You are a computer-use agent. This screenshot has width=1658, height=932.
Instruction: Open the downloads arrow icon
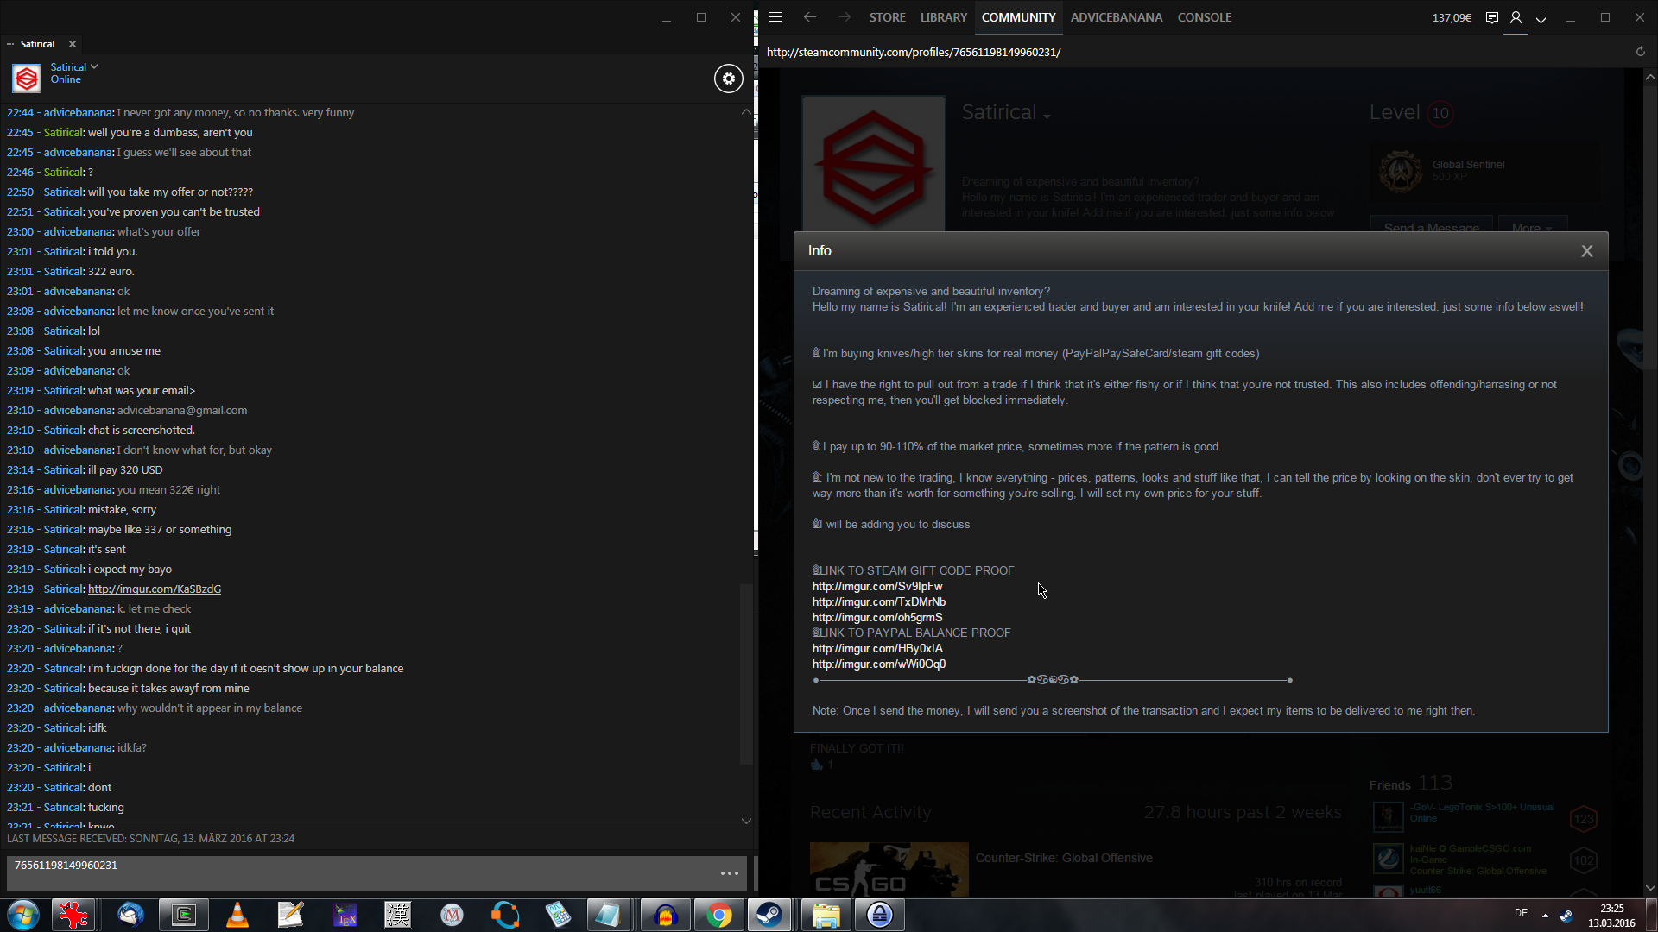1541,17
